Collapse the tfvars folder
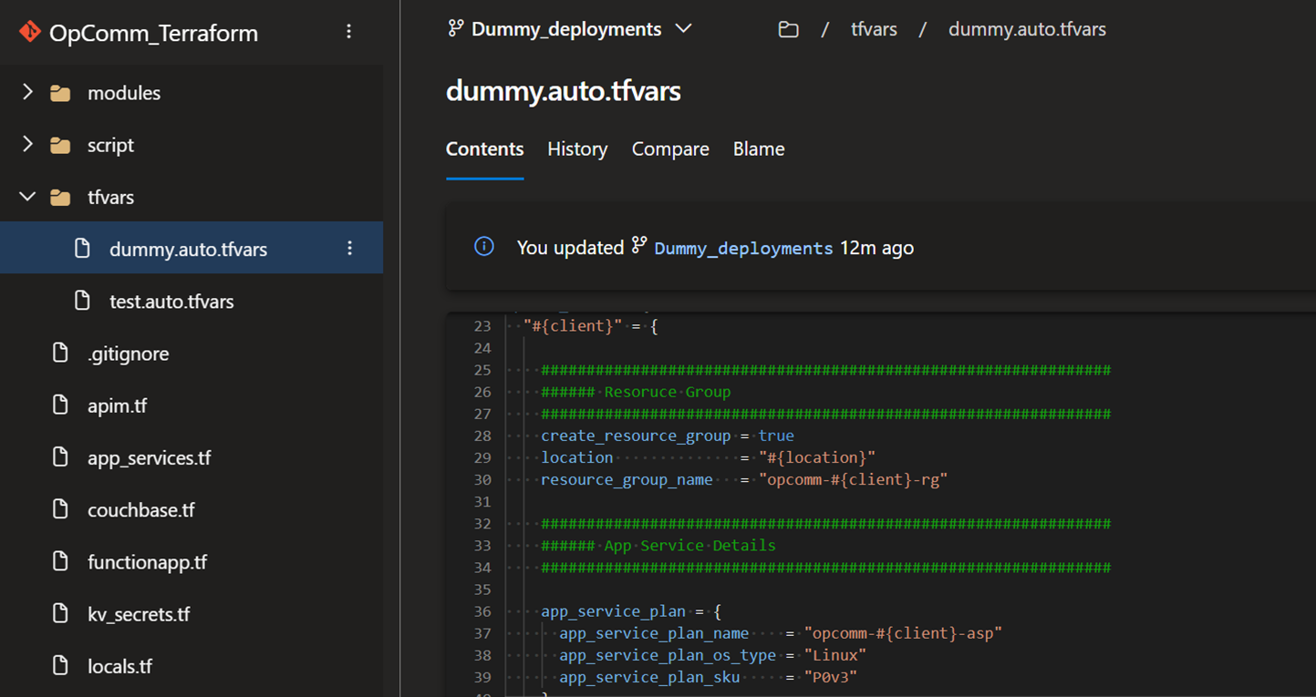The image size is (1316, 697). pyautogui.click(x=27, y=197)
